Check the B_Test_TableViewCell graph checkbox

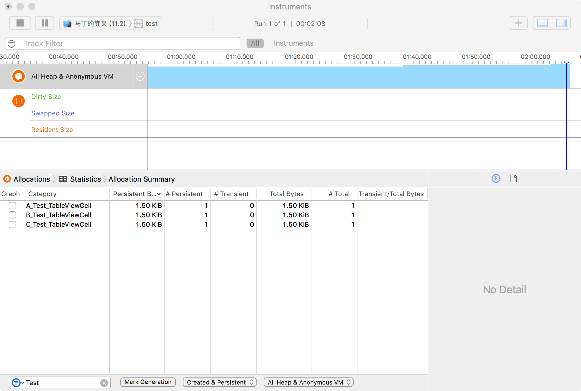(12, 215)
